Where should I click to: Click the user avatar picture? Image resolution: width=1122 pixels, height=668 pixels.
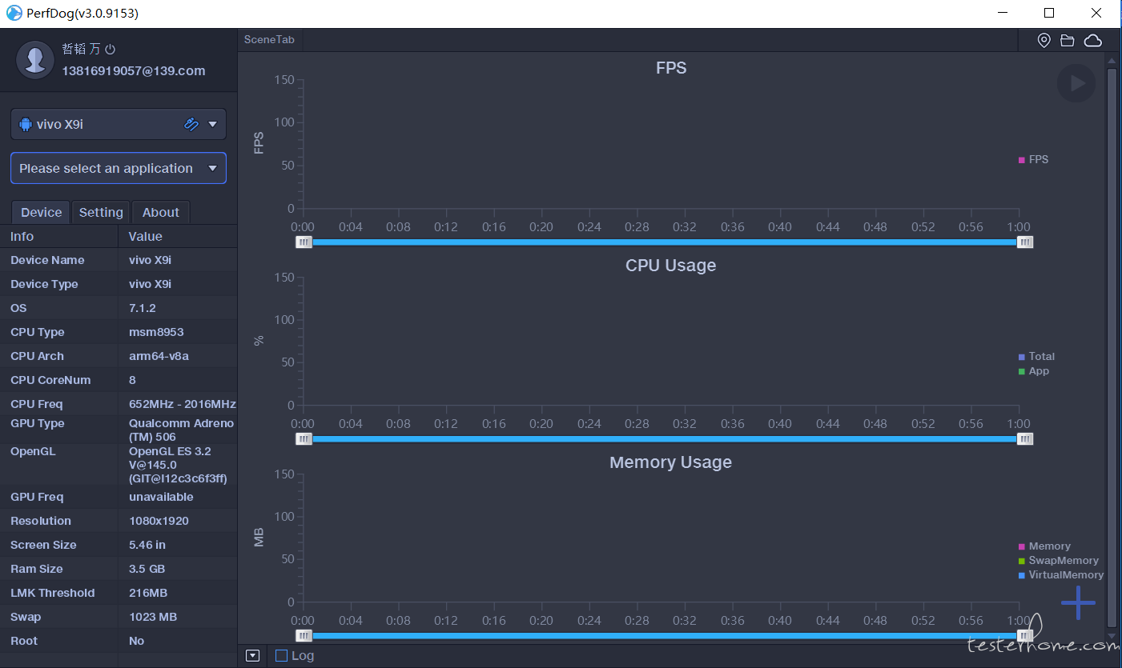tap(35, 60)
